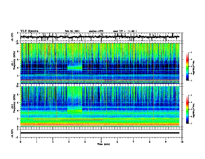The height and width of the screenshot is (159, 205).
Task: Click the "station=ATH" header label
Action: point(96,31)
